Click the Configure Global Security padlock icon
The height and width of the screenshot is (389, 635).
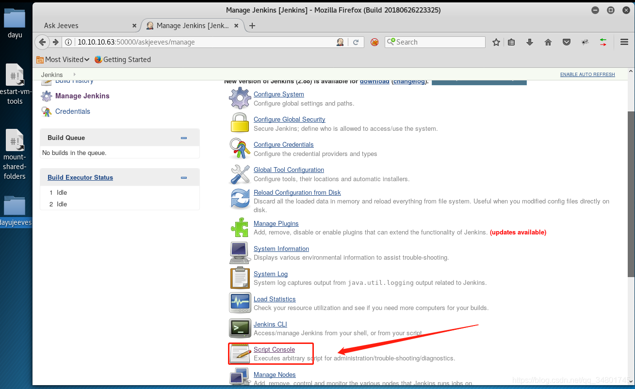coord(240,123)
